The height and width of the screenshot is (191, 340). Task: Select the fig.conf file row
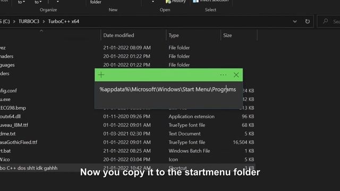click(8, 91)
